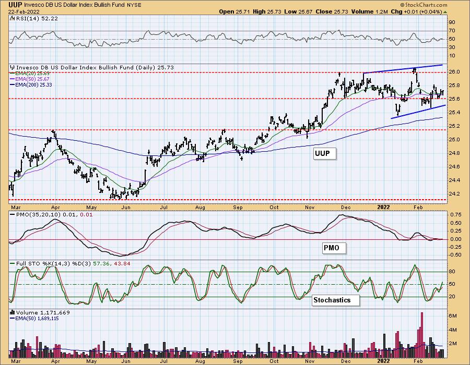Click the green up-arrow change indicator
The width and height of the screenshot is (470, 365).
[445, 12]
